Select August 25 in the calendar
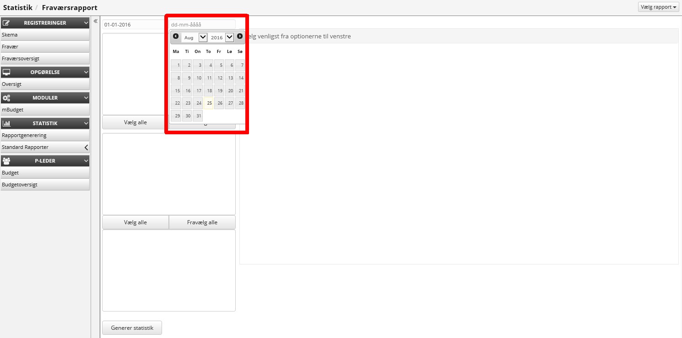Image resolution: width=682 pixels, height=338 pixels. click(x=209, y=103)
